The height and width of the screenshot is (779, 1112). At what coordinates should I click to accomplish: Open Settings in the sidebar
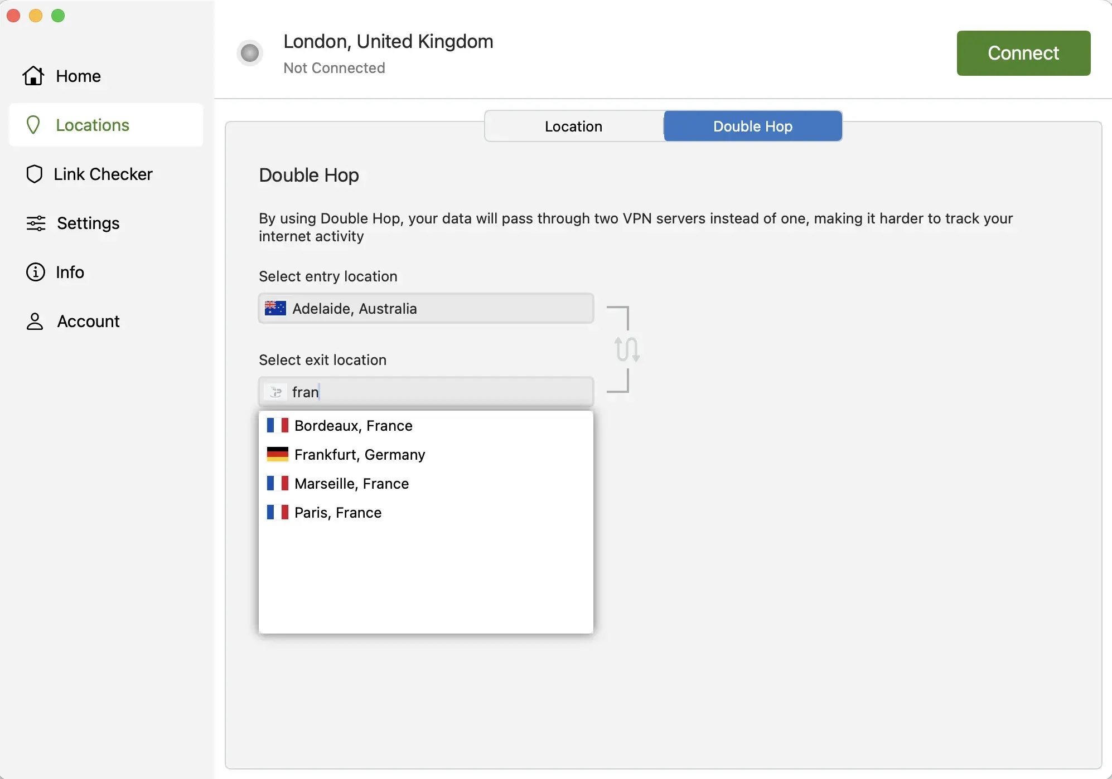[106, 223]
